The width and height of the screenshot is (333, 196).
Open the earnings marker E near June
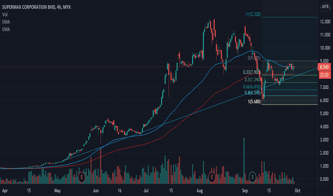(x=81, y=177)
